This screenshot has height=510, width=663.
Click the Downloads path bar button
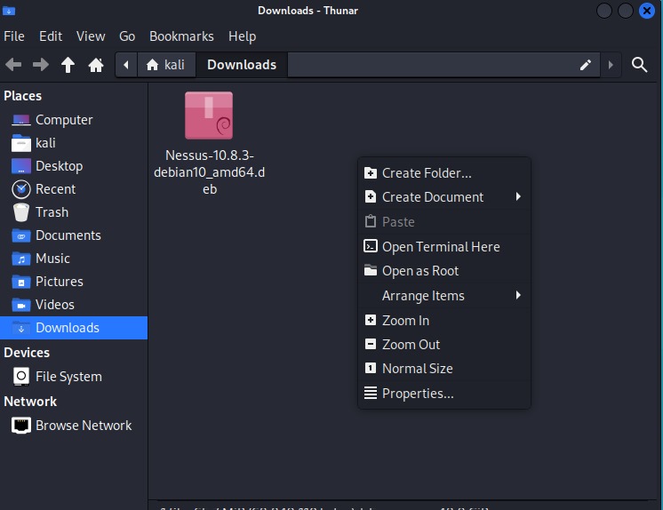(242, 65)
